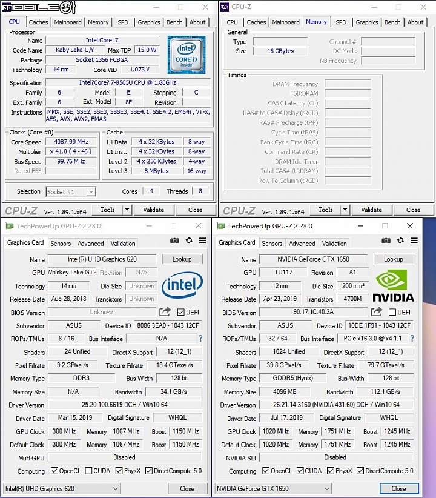Click Lookup in the Intel GPU-Z window
436x498 pixels.
click(x=182, y=259)
